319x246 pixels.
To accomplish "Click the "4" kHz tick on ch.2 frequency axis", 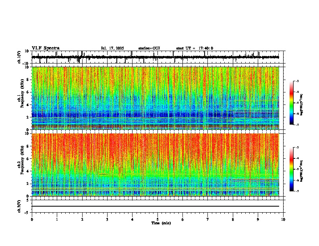I will click(x=28, y=171).
